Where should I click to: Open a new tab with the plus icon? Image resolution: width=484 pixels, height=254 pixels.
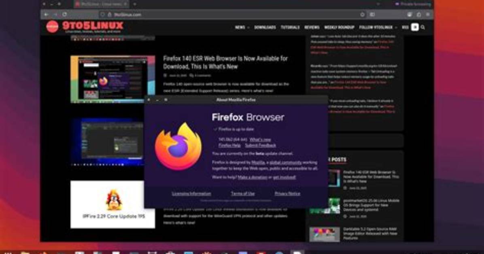click(135, 4)
